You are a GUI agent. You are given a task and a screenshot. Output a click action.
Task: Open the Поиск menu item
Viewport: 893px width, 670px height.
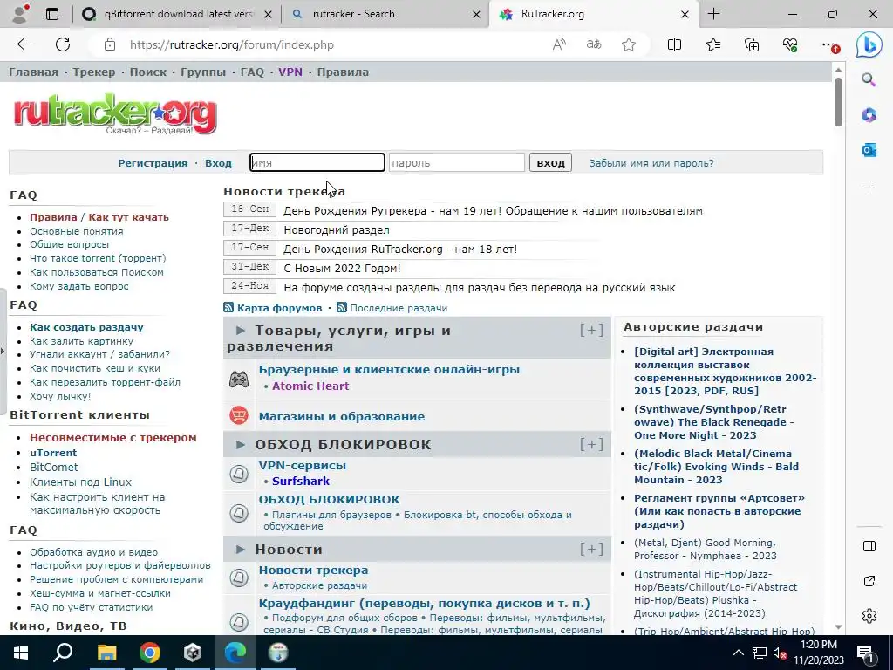(148, 72)
